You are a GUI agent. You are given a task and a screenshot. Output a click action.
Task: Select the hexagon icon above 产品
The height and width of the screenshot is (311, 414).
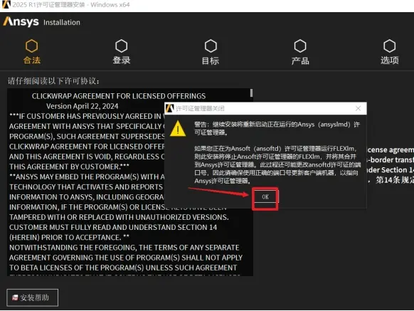click(300, 46)
